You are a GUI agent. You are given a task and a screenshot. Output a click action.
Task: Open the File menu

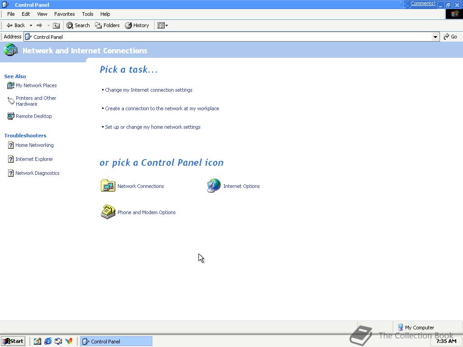[x=11, y=14]
